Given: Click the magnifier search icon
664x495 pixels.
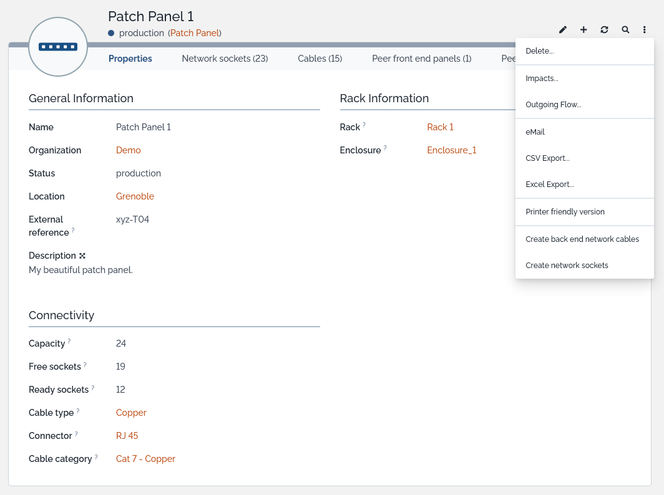Looking at the screenshot, I should tap(625, 30).
